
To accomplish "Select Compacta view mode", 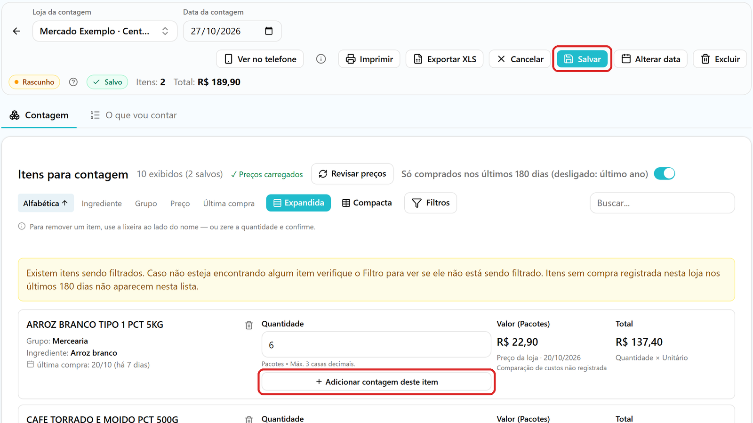I will coord(367,203).
